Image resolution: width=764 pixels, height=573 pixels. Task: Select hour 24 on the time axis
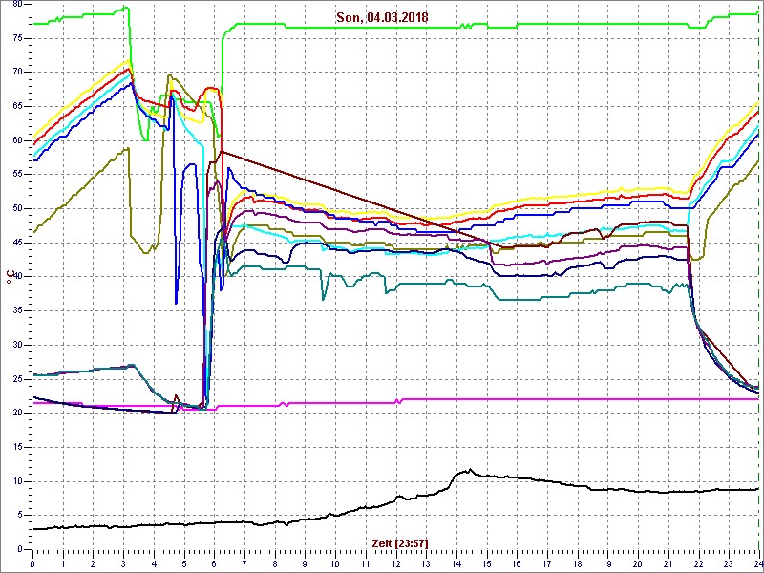tap(756, 563)
